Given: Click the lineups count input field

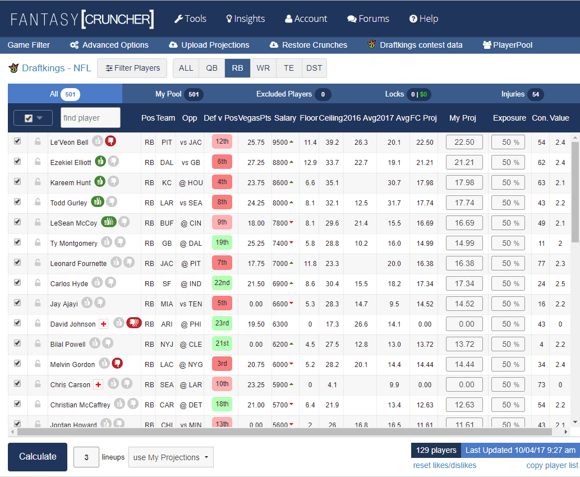Looking at the screenshot, I should pyautogui.click(x=86, y=457).
